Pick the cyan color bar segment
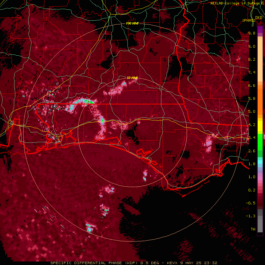Screen dimensions: 265x265 (x=260, y=162)
